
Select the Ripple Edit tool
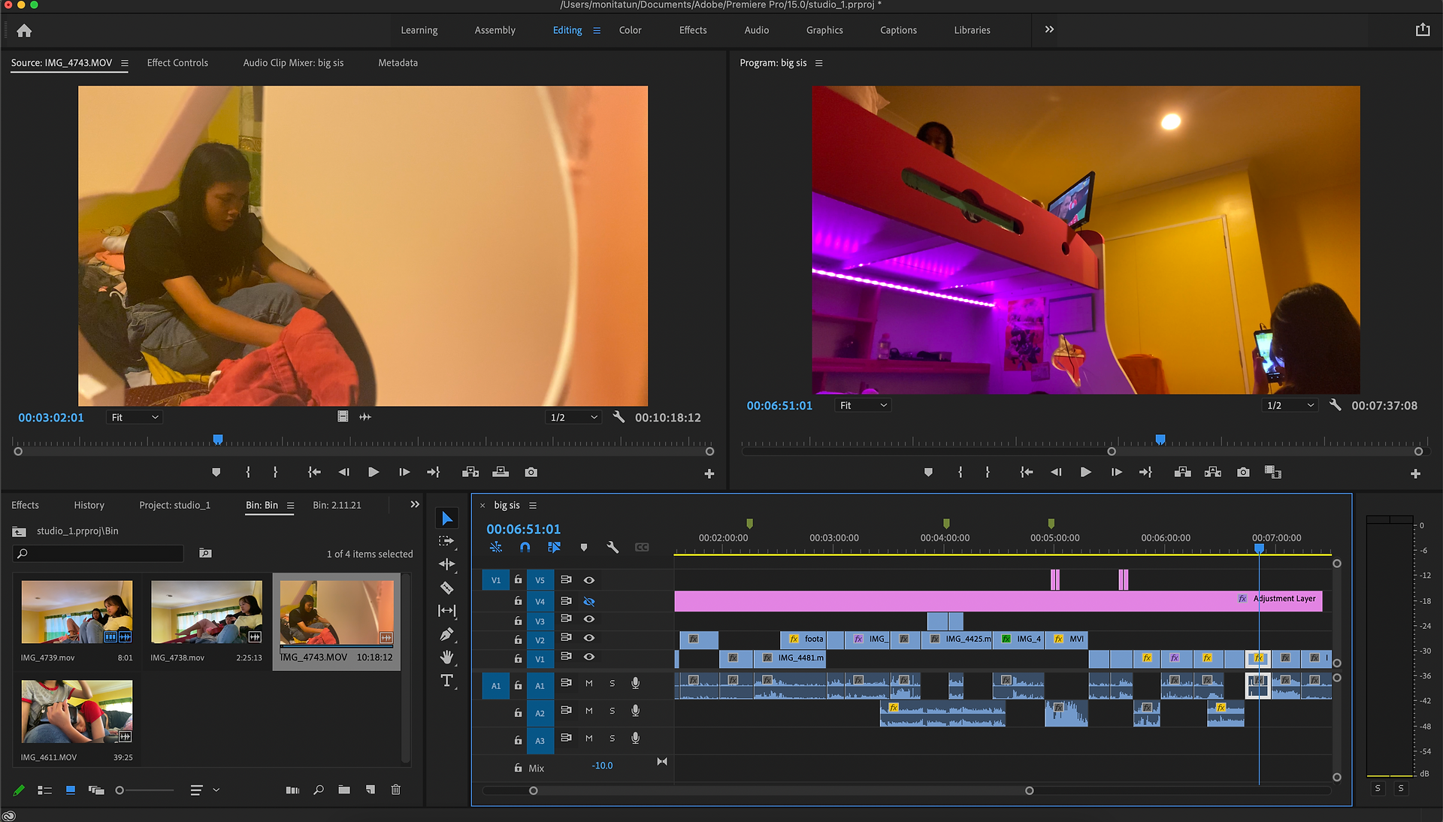tap(446, 564)
